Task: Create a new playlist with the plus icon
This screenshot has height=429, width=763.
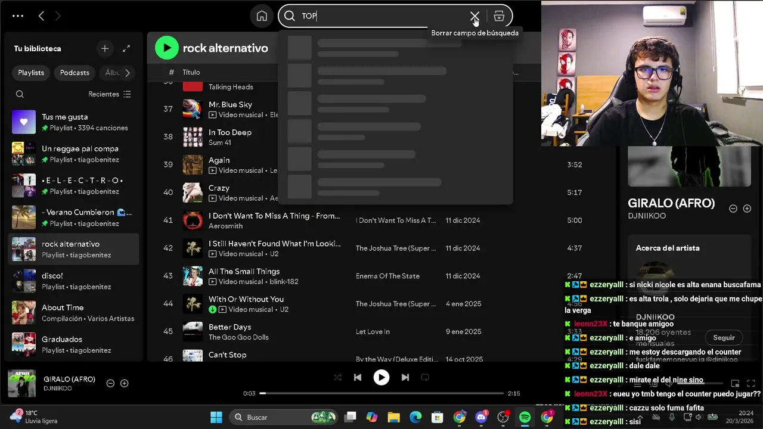Action: 105,48
